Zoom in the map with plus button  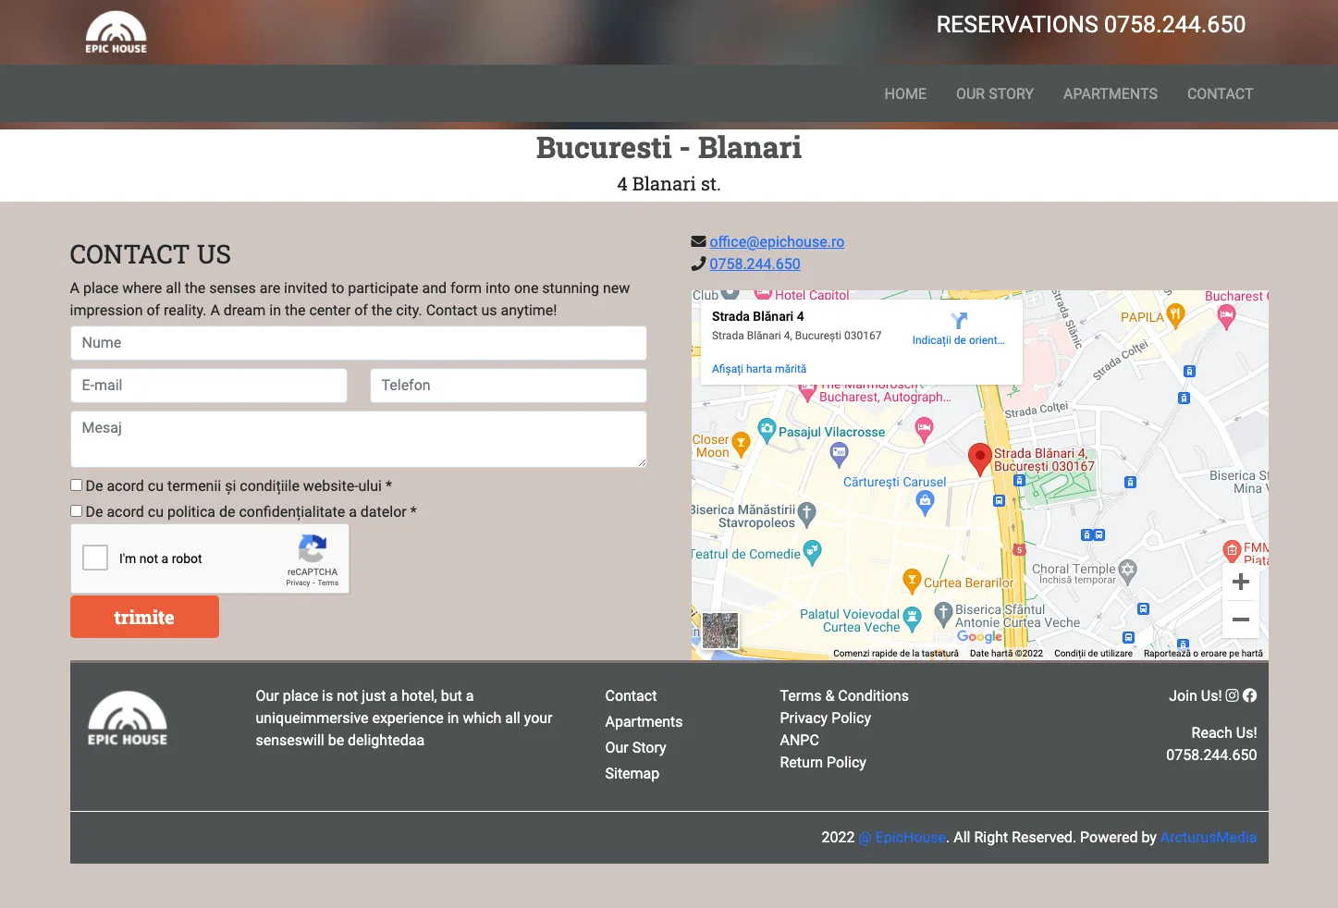pyautogui.click(x=1241, y=582)
